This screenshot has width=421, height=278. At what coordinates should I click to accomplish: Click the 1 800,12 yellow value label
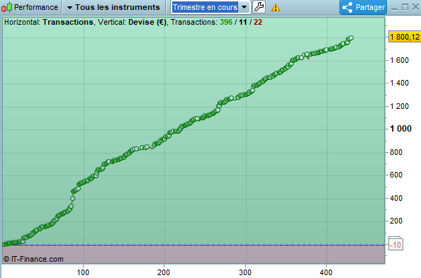(x=405, y=37)
